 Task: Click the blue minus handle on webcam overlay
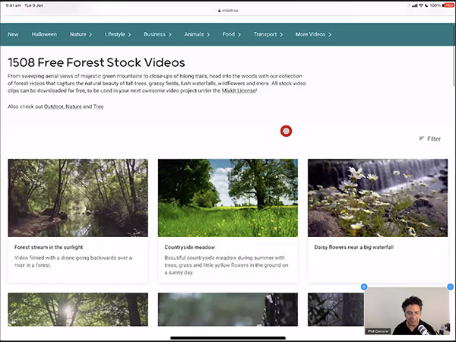450,287
